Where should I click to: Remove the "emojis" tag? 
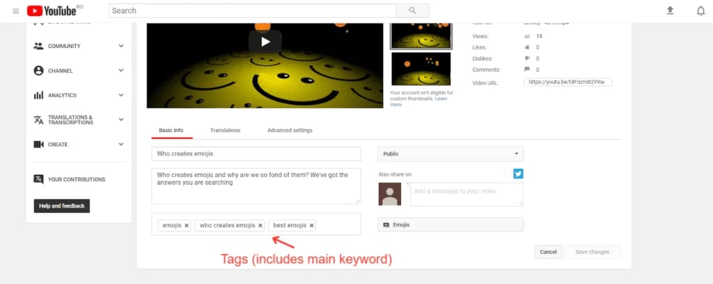pyautogui.click(x=187, y=226)
